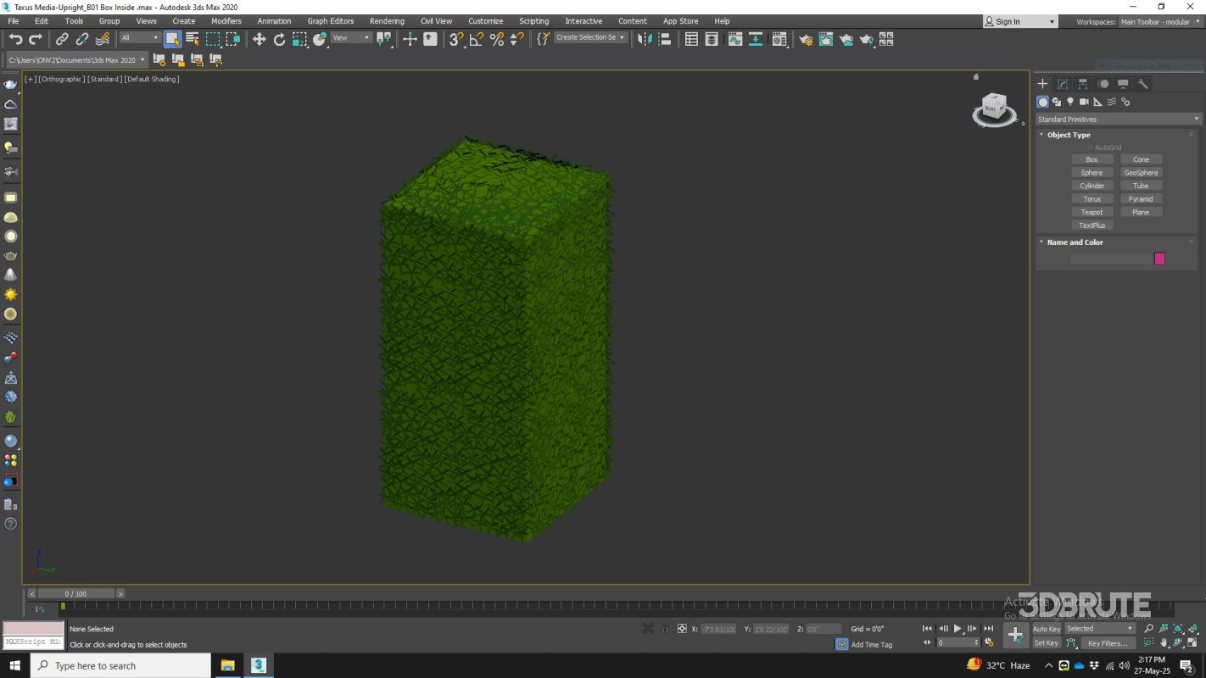Screen dimensions: 1206x678
Task: Enable the AutoGrid checkbox
Action: [x=1092, y=147]
